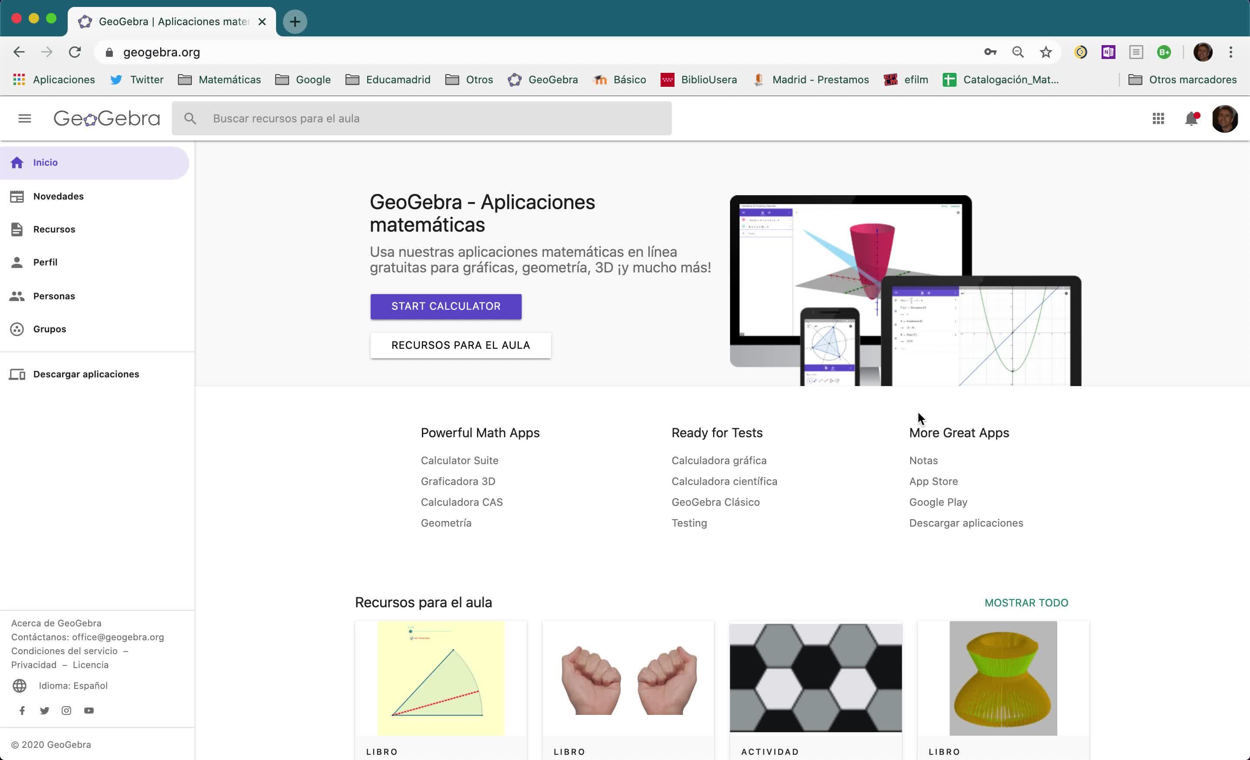Go to Recursos in the sidebar

[x=54, y=229]
